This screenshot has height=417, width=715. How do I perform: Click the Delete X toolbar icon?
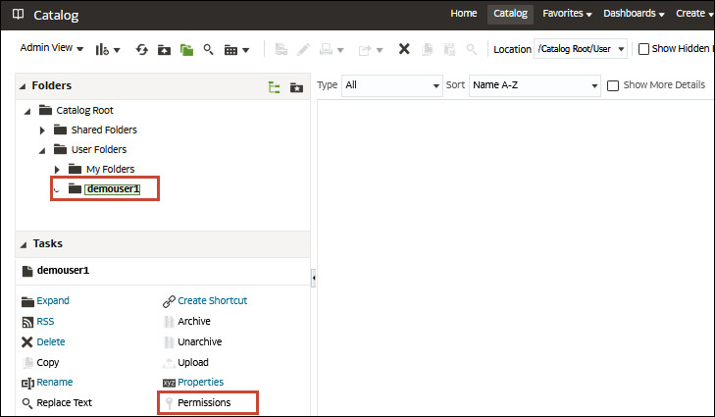(404, 49)
